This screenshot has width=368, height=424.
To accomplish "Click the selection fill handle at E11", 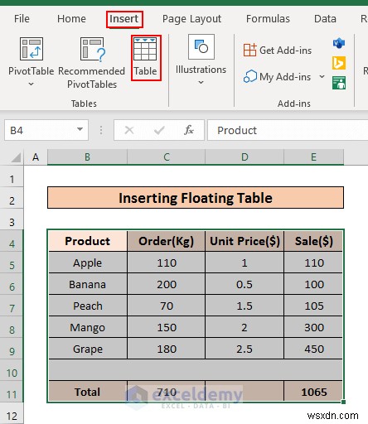I will [x=343, y=402].
